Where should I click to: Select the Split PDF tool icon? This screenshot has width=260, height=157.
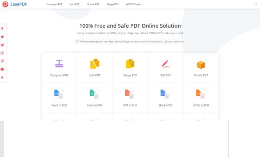[x=95, y=64]
